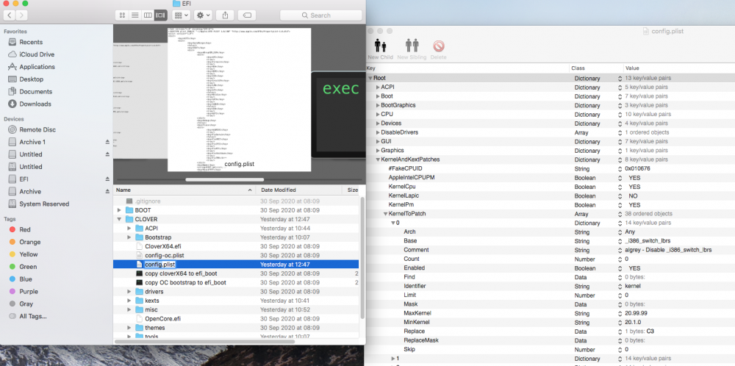Image resolution: width=735 pixels, height=366 pixels.
Task: Sort Finder list by Date Modified
Action: 300,190
